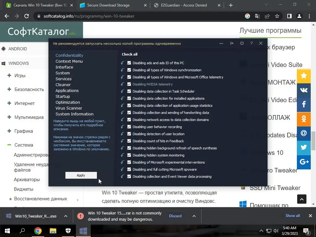
Task: Open the Interface section
Action: coord(64,67)
